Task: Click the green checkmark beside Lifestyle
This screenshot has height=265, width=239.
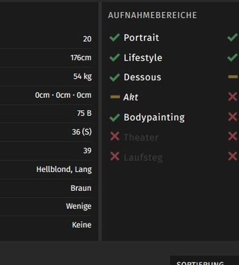Action: click(x=115, y=57)
